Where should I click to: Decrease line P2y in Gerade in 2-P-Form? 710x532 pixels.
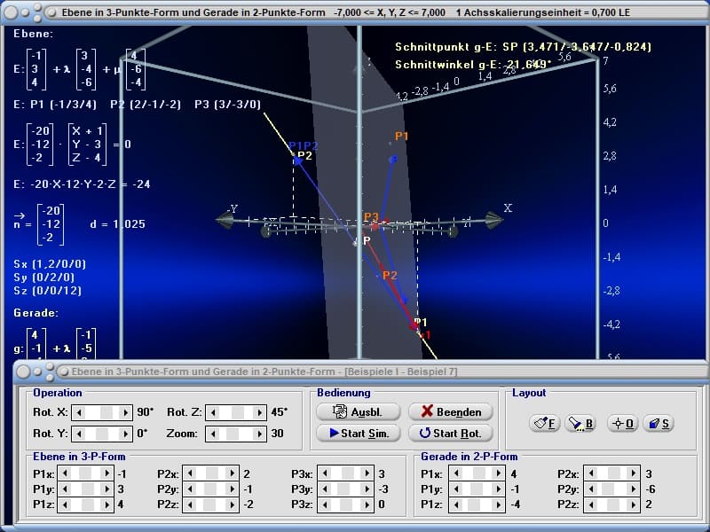(590, 489)
